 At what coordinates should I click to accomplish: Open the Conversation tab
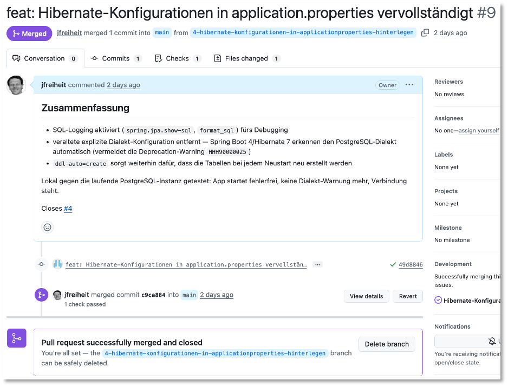[x=45, y=58]
